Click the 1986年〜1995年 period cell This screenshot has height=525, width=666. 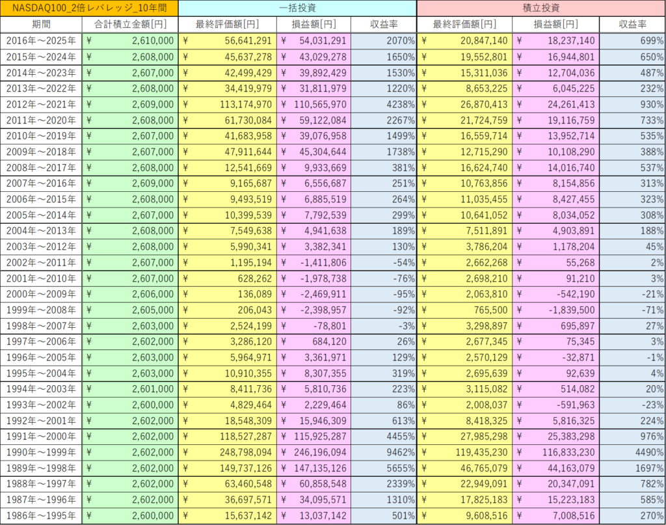pos(41,517)
